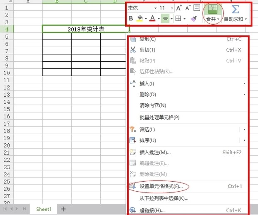Expand submenu arrow for 排序(U)
258x215 pixels.
coord(245,140)
